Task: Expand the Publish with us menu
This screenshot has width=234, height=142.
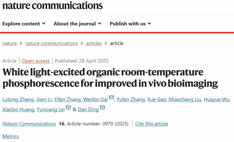Action: click(x=130, y=24)
